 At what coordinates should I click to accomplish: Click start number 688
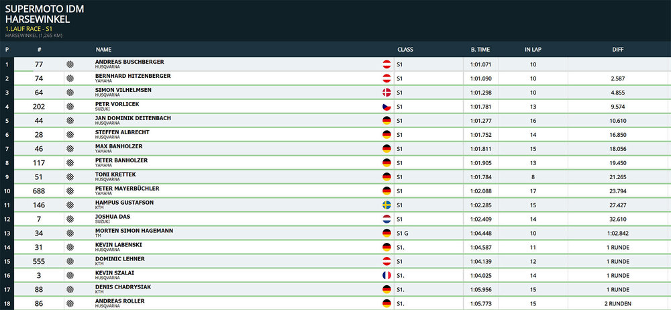click(x=39, y=191)
